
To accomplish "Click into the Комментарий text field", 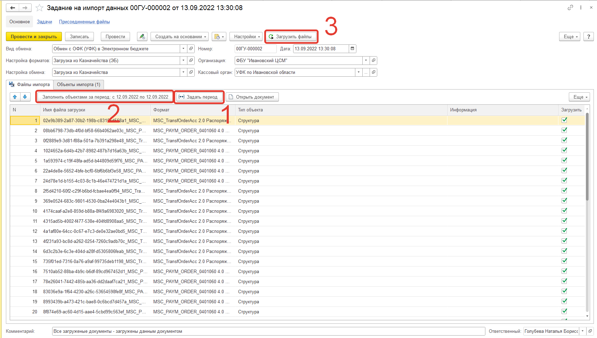I will (268, 331).
